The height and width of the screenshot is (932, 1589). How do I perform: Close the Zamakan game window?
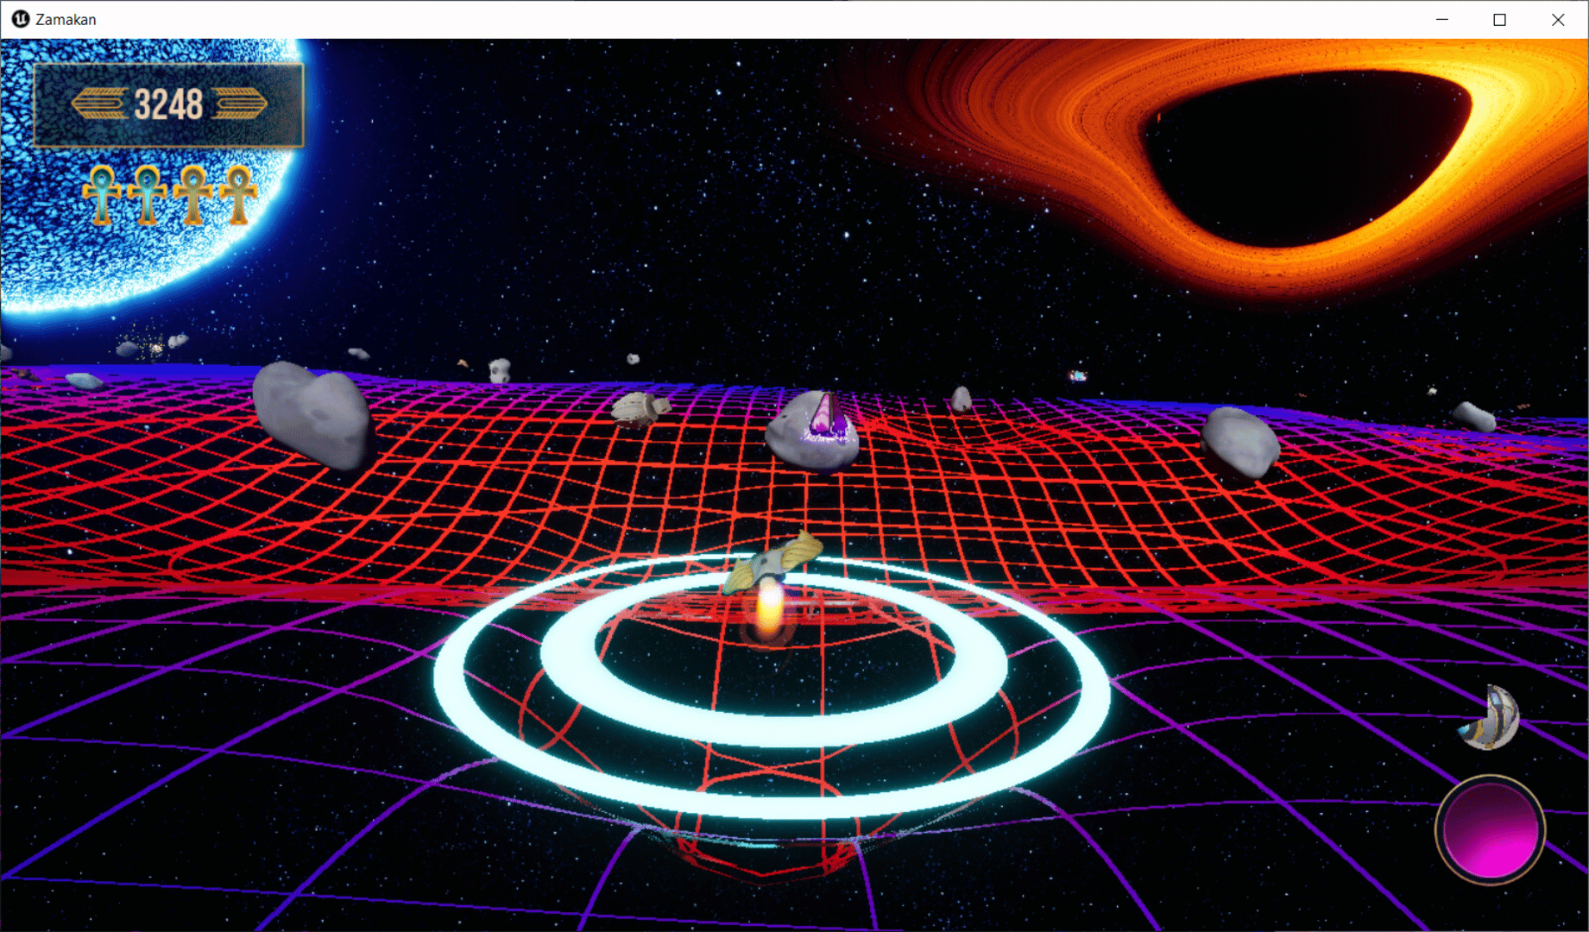[x=1557, y=19]
